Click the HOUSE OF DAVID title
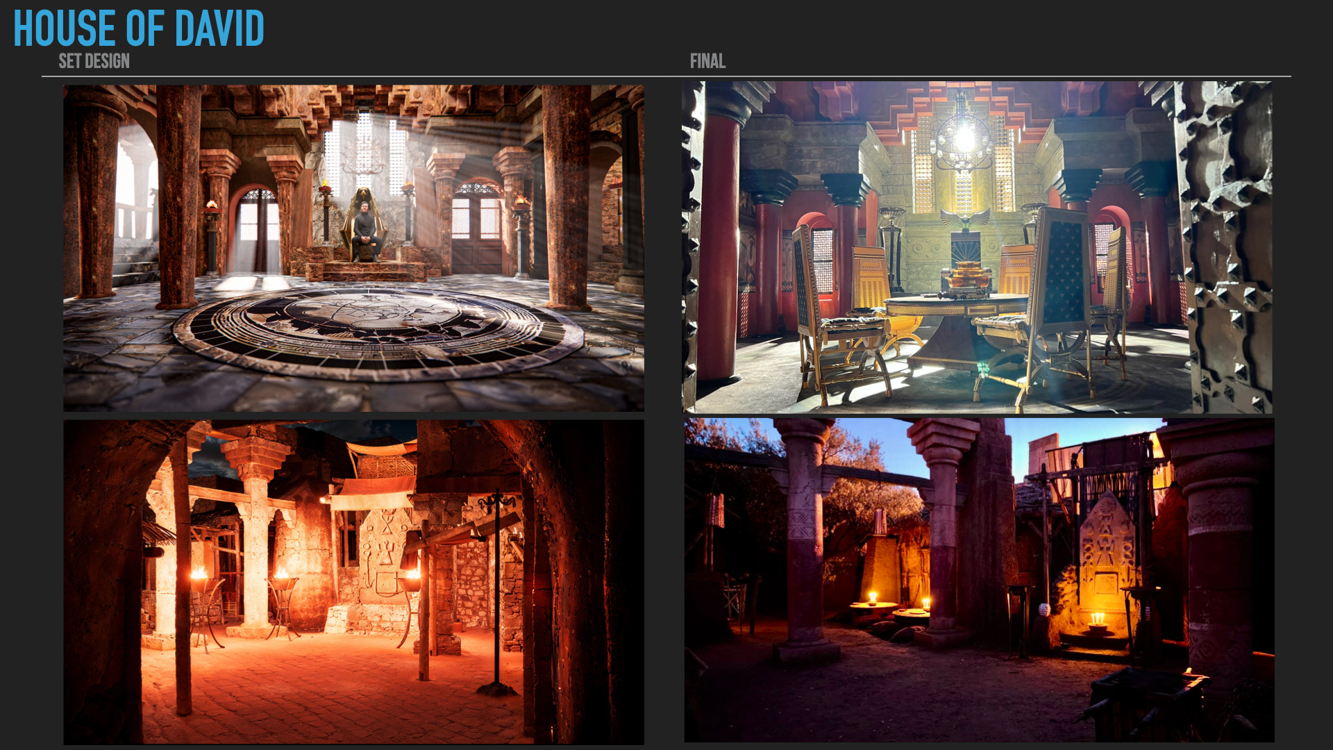The image size is (1333, 750). tap(139, 28)
